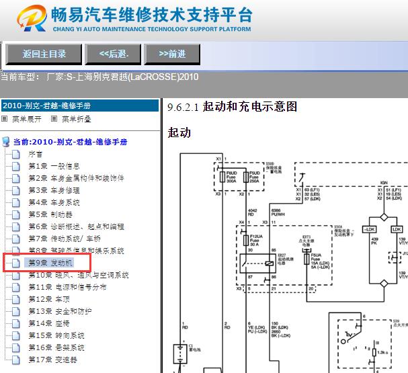Click the page icon next to 第1章
408x373 pixels.
point(16,166)
